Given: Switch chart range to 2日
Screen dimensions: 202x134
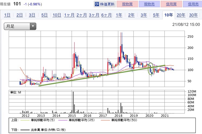Looking at the screenshot, I should tap(20, 15).
